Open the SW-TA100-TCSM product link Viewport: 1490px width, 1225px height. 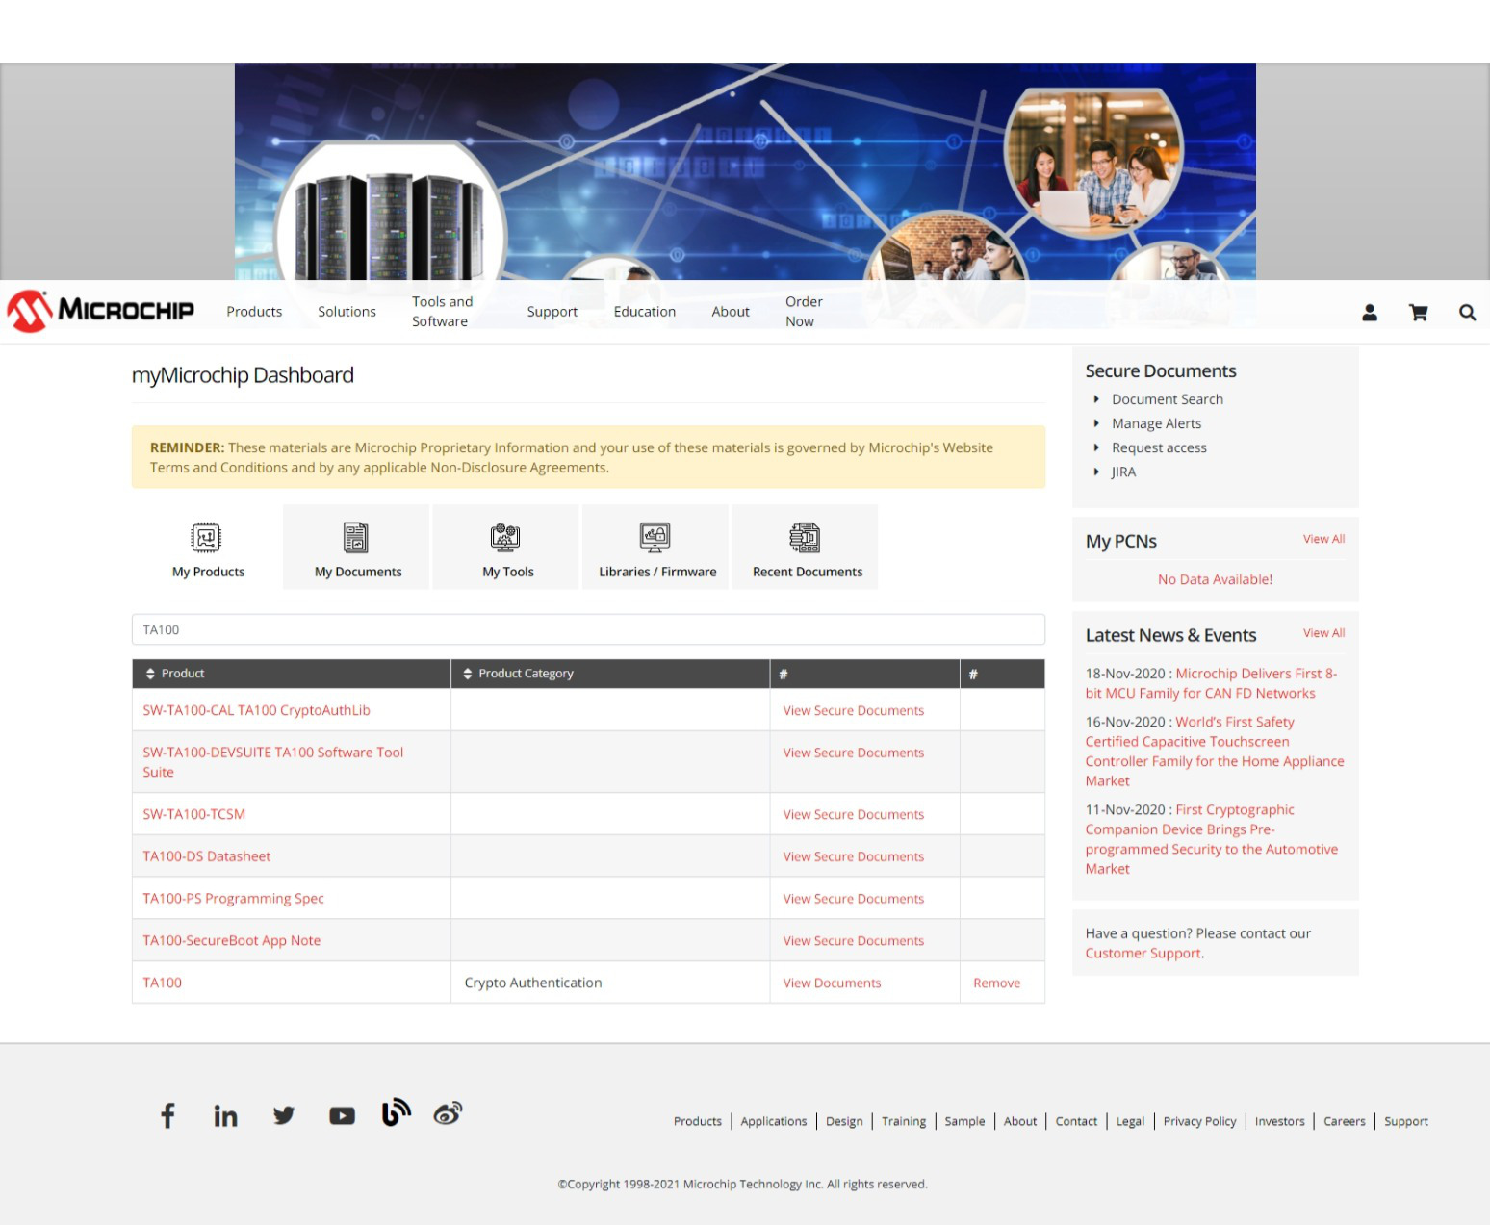click(x=193, y=814)
